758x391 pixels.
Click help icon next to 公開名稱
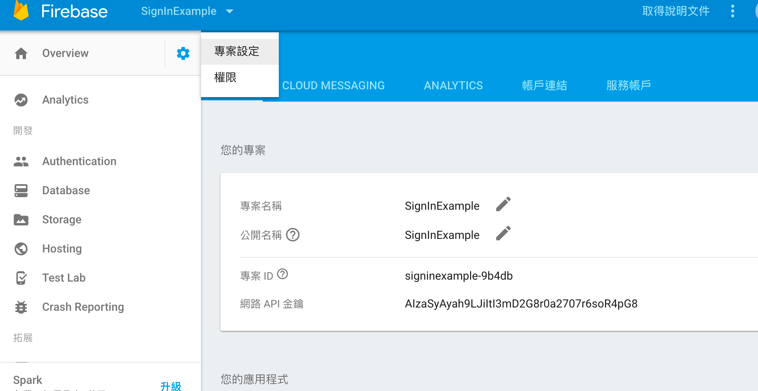pyautogui.click(x=293, y=235)
